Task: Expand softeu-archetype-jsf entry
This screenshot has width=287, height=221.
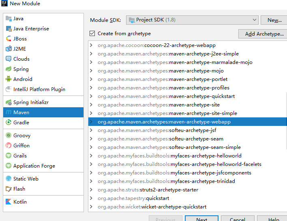Action: tap(91, 130)
